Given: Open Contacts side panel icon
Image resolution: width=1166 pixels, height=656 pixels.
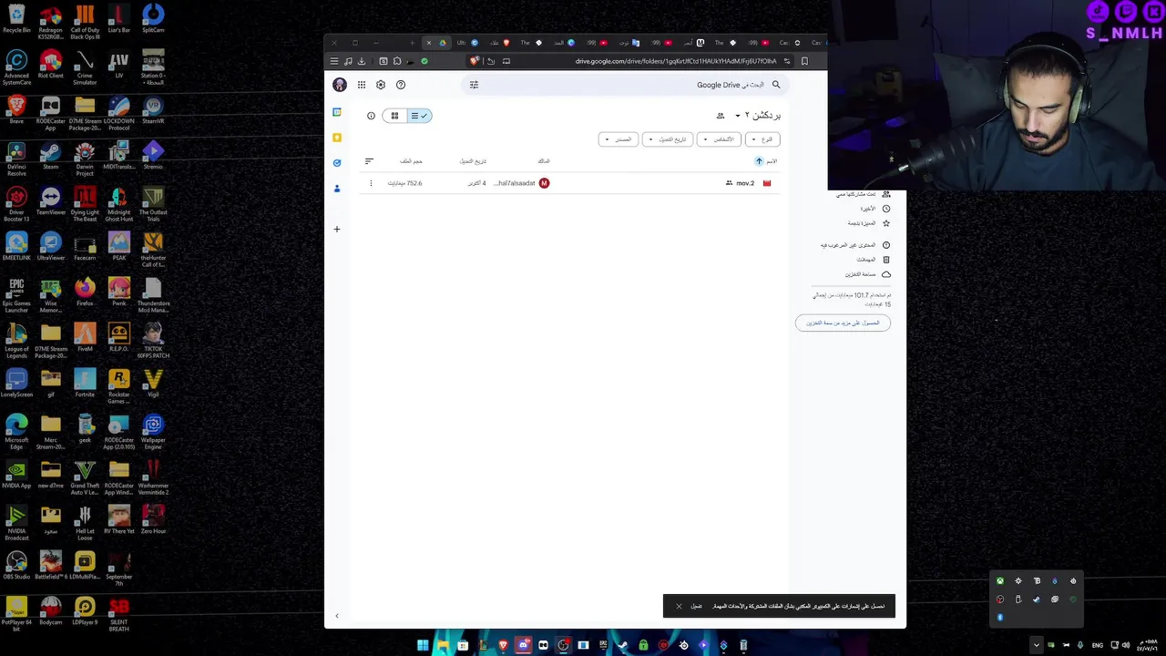Looking at the screenshot, I should coord(337,189).
